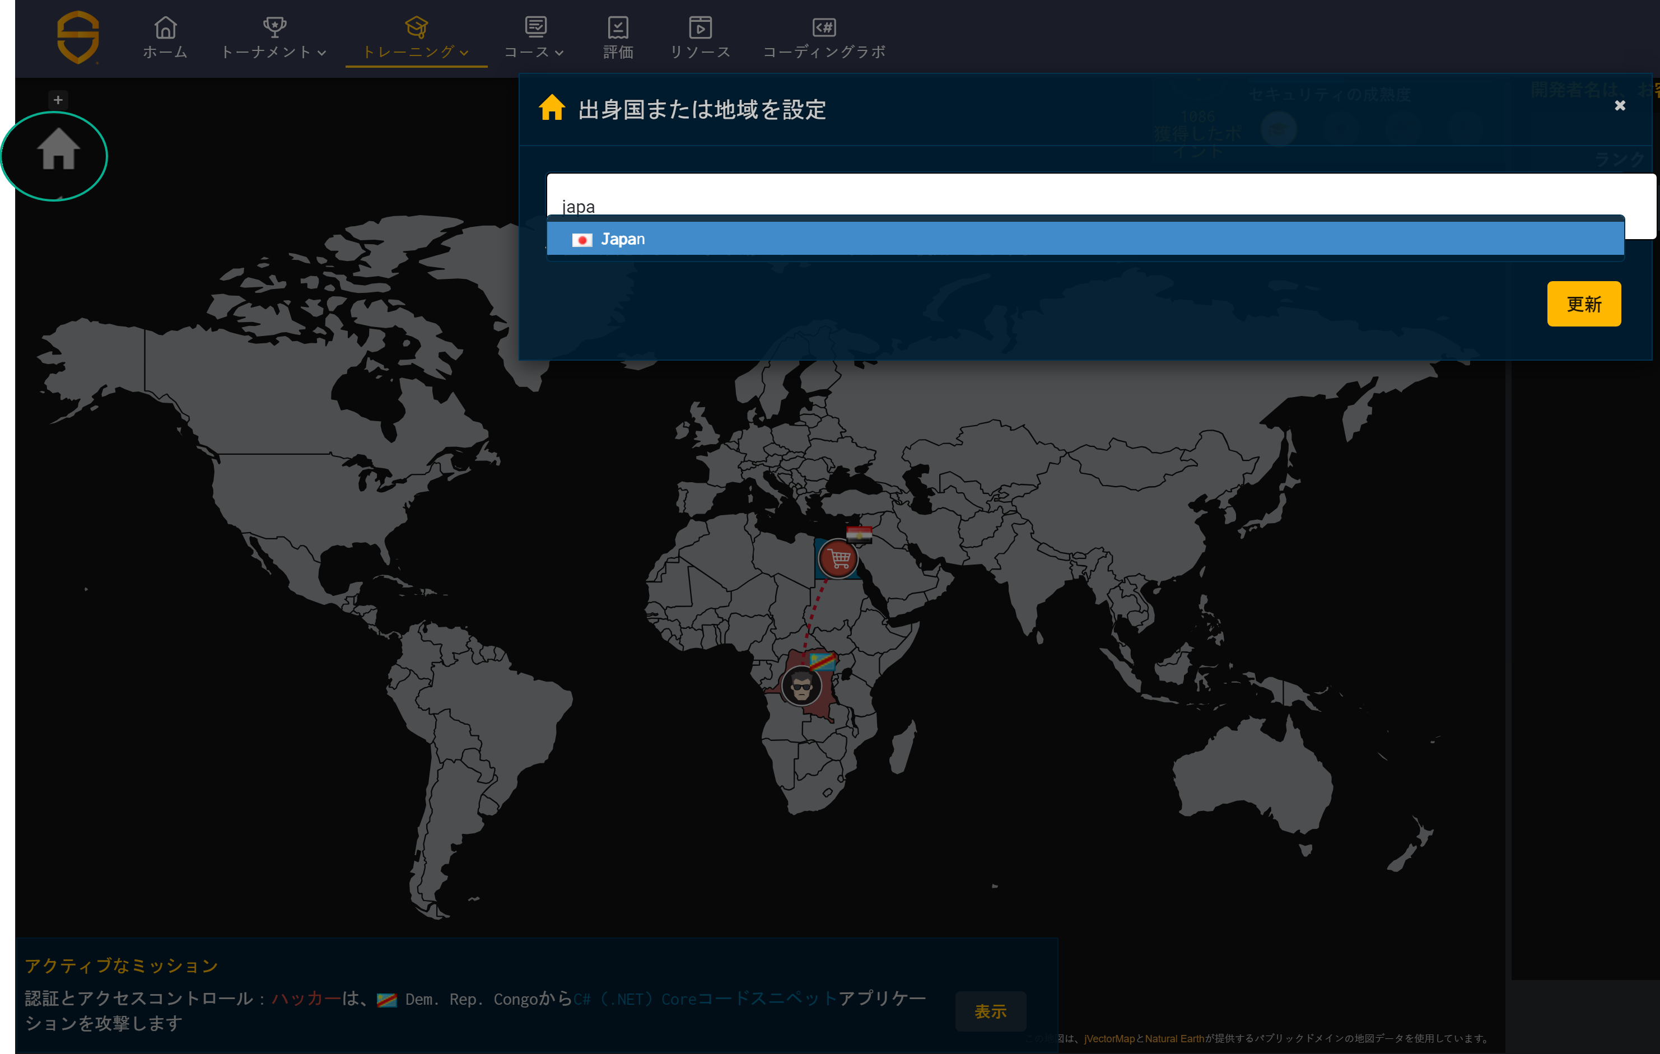Click the circled home icon on the map

[x=58, y=150]
